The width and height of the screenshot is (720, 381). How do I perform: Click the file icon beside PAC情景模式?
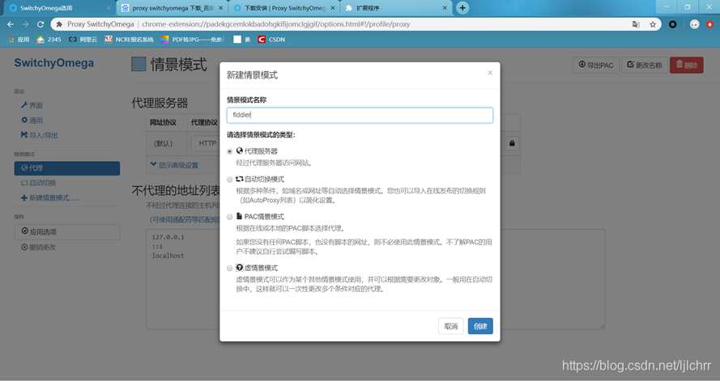[239, 216]
